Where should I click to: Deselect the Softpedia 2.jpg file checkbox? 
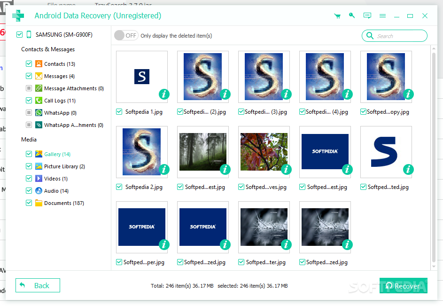119,187
